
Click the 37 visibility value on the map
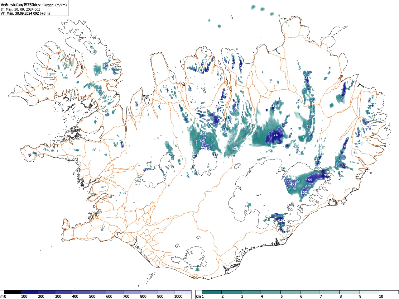307,78
